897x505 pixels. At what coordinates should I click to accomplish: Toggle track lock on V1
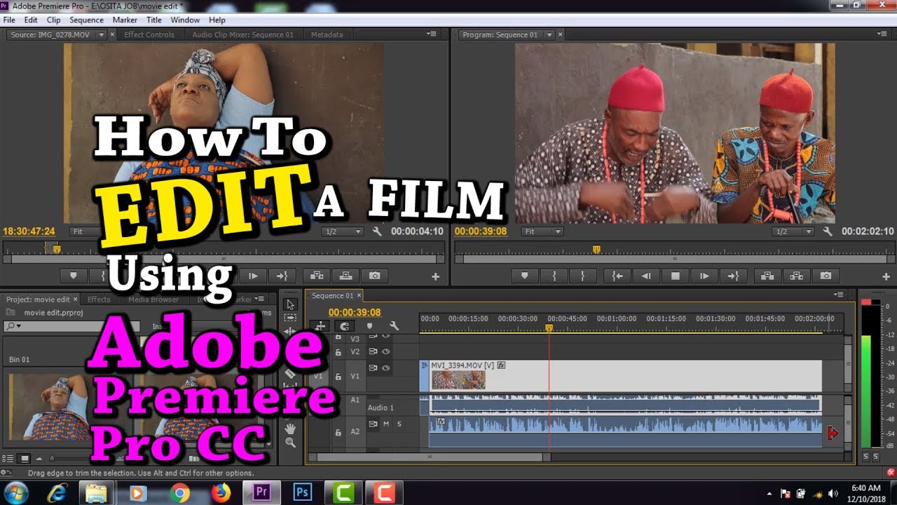(x=338, y=377)
